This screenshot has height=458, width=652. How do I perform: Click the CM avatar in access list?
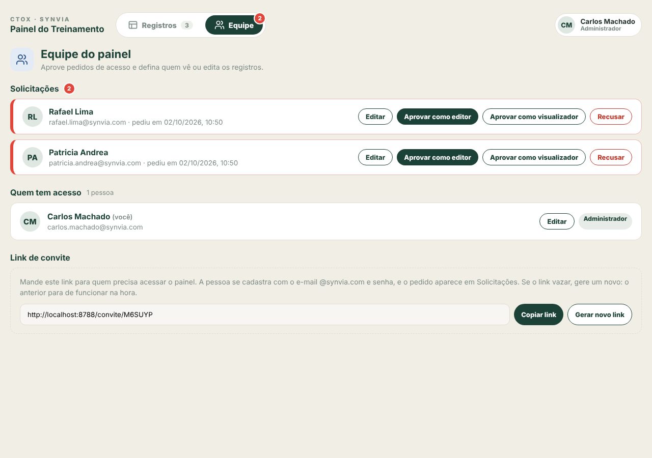pyautogui.click(x=30, y=221)
